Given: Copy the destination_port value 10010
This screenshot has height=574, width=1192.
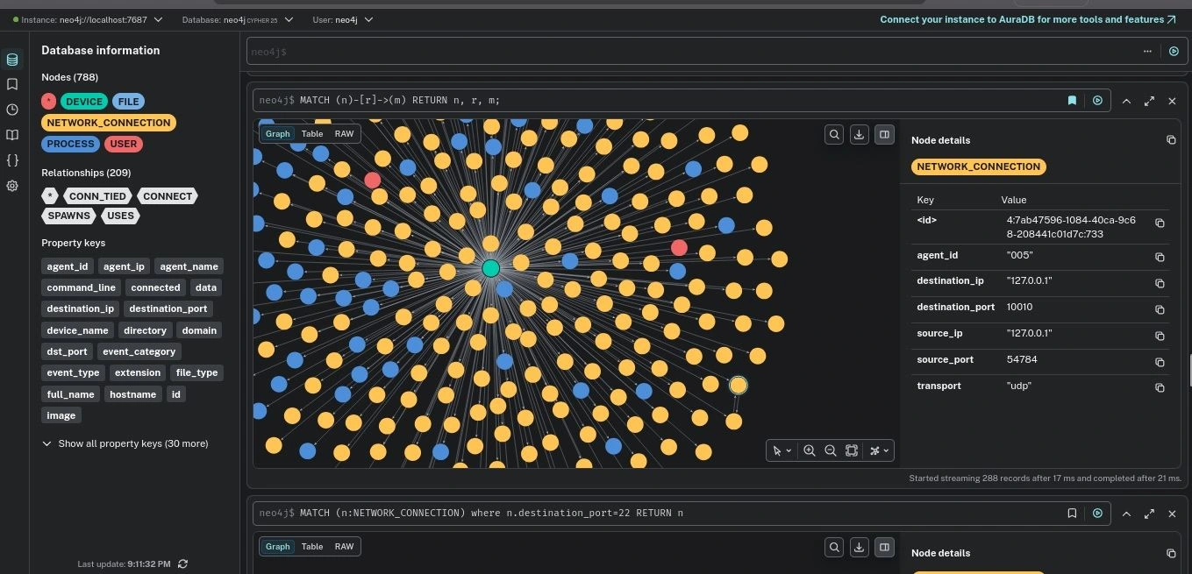Looking at the screenshot, I should click(1160, 309).
